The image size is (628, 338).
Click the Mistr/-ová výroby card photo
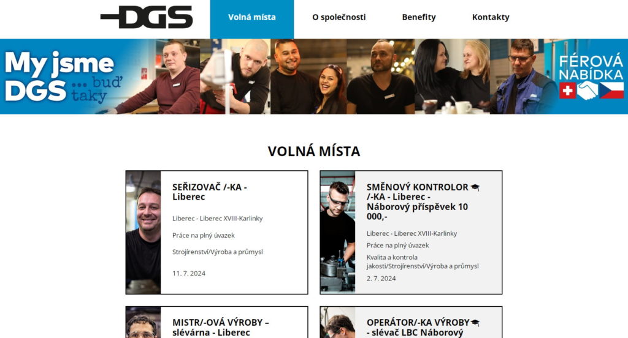tap(144, 323)
